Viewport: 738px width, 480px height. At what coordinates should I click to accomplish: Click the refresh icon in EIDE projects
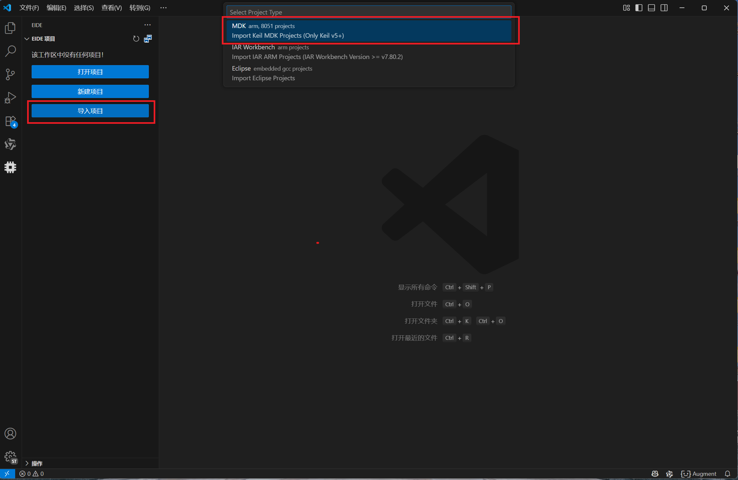tap(136, 39)
